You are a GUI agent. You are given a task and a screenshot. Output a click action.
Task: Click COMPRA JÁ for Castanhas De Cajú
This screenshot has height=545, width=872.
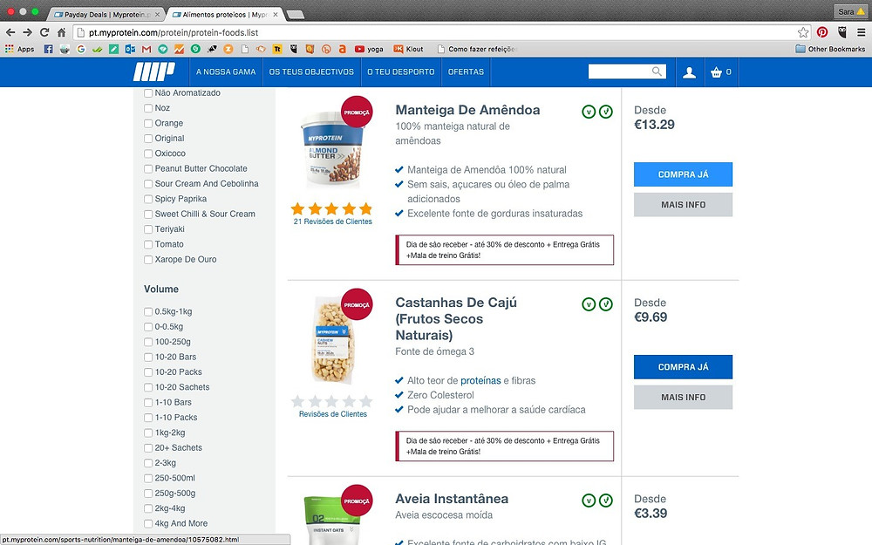coord(683,367)
